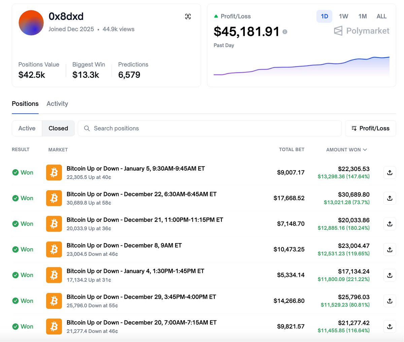Switch to the Positions tab
The width and height of the screenshot is (404, 342).
tap(25, 104)
